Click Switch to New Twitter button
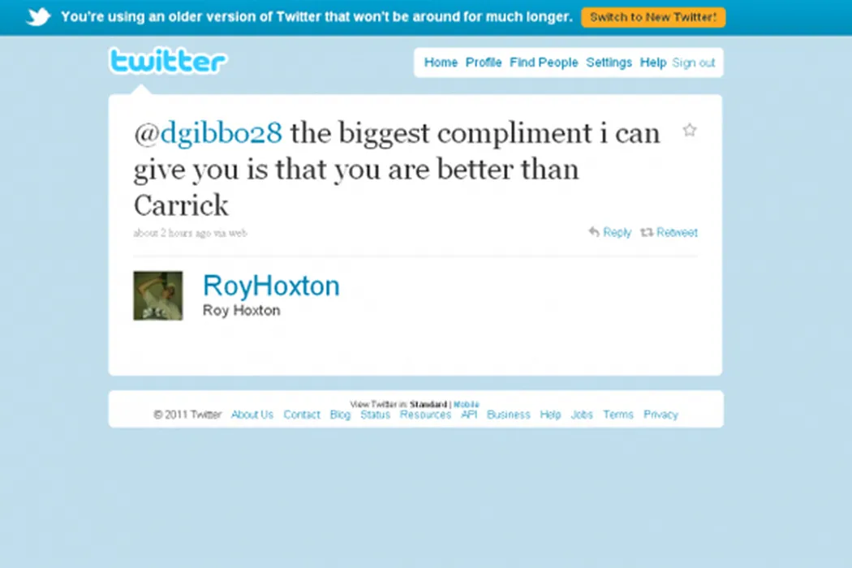Image resolution: width=852 pixels, height=568 pixels. pos(652,17)
